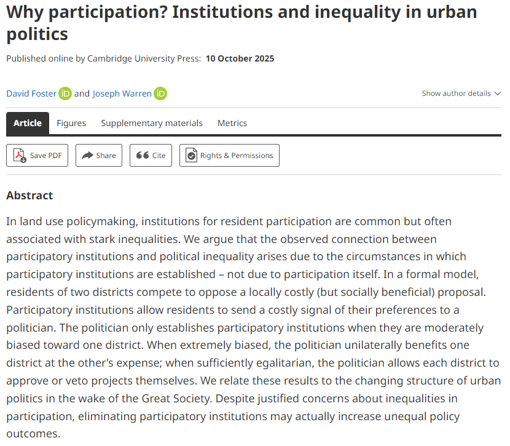Open the Article tab
This screenshot has height=446, width=510.
[28, 123]
